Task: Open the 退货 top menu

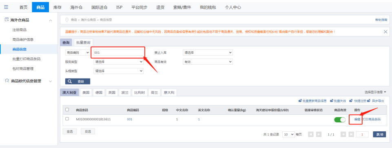Action: [160, 7]
